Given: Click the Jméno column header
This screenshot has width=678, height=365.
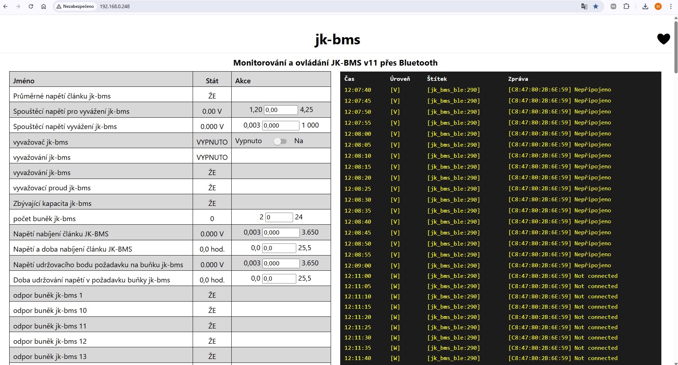Looking at the screenshot, I should [x=24, y=81].
